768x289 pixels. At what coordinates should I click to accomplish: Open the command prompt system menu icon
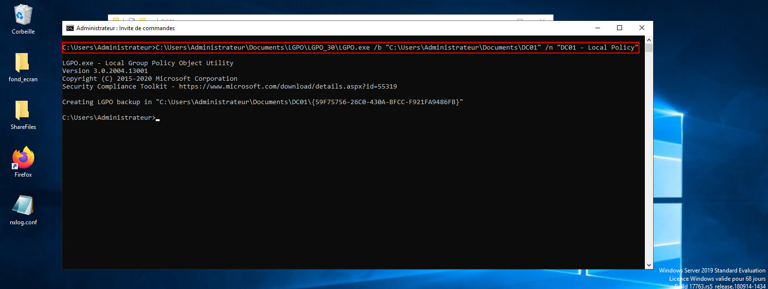click(x=70, y=28)
